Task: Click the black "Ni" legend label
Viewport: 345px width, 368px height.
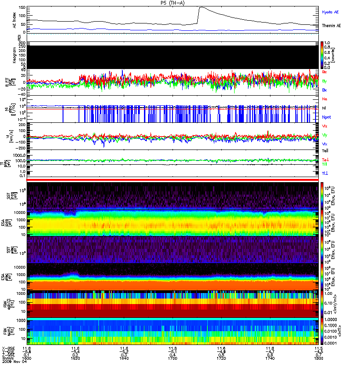Action: (324, 108)
